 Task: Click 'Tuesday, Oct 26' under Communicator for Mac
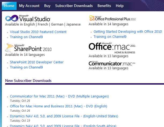click(20, 101)
